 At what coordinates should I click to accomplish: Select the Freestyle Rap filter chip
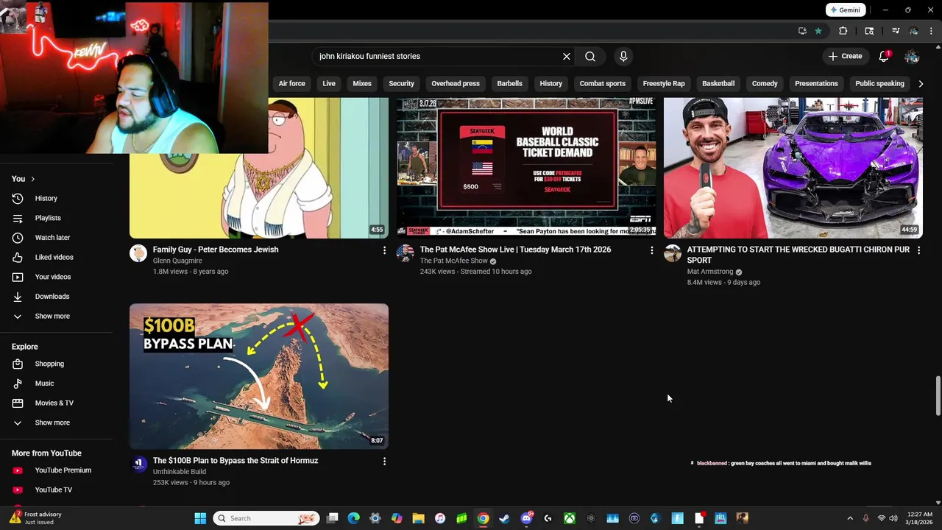coord(664,84)
